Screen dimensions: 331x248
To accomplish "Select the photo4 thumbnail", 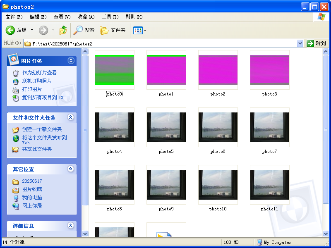I will click(115, 127).
